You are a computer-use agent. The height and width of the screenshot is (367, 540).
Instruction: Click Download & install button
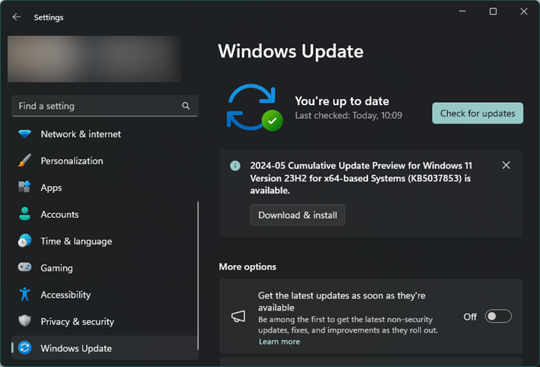pos(298,215)
